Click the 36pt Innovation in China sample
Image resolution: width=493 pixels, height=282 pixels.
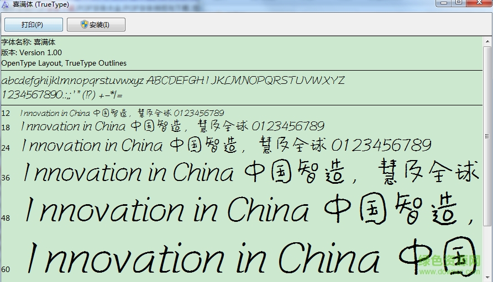pos(251,172)
